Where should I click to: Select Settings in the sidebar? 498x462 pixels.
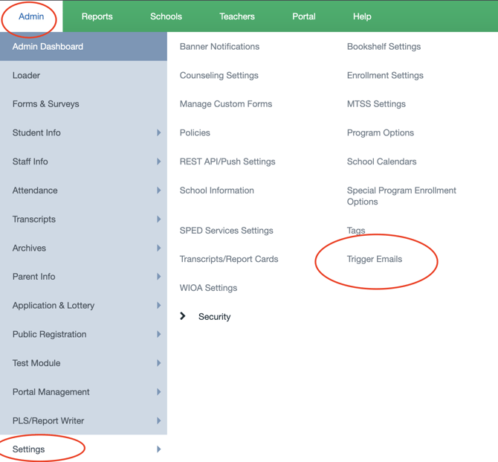29,449
